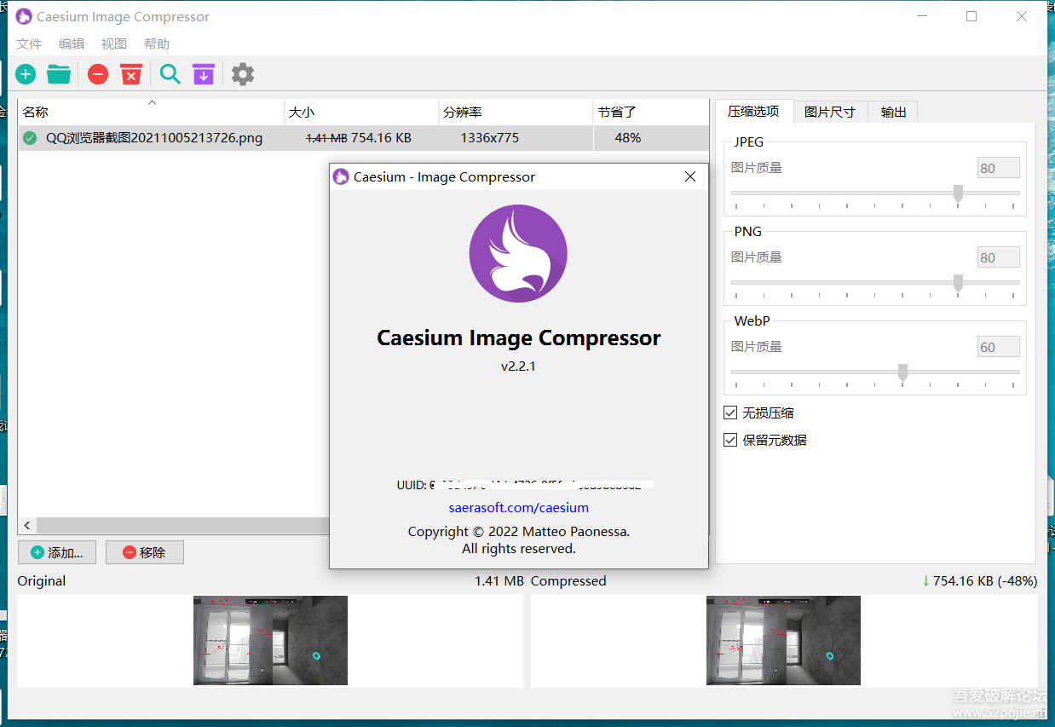Click the Caesium logo in About dialog
Image resolution: width=1055 pixels, height=727 pixels.
(518, 254)
